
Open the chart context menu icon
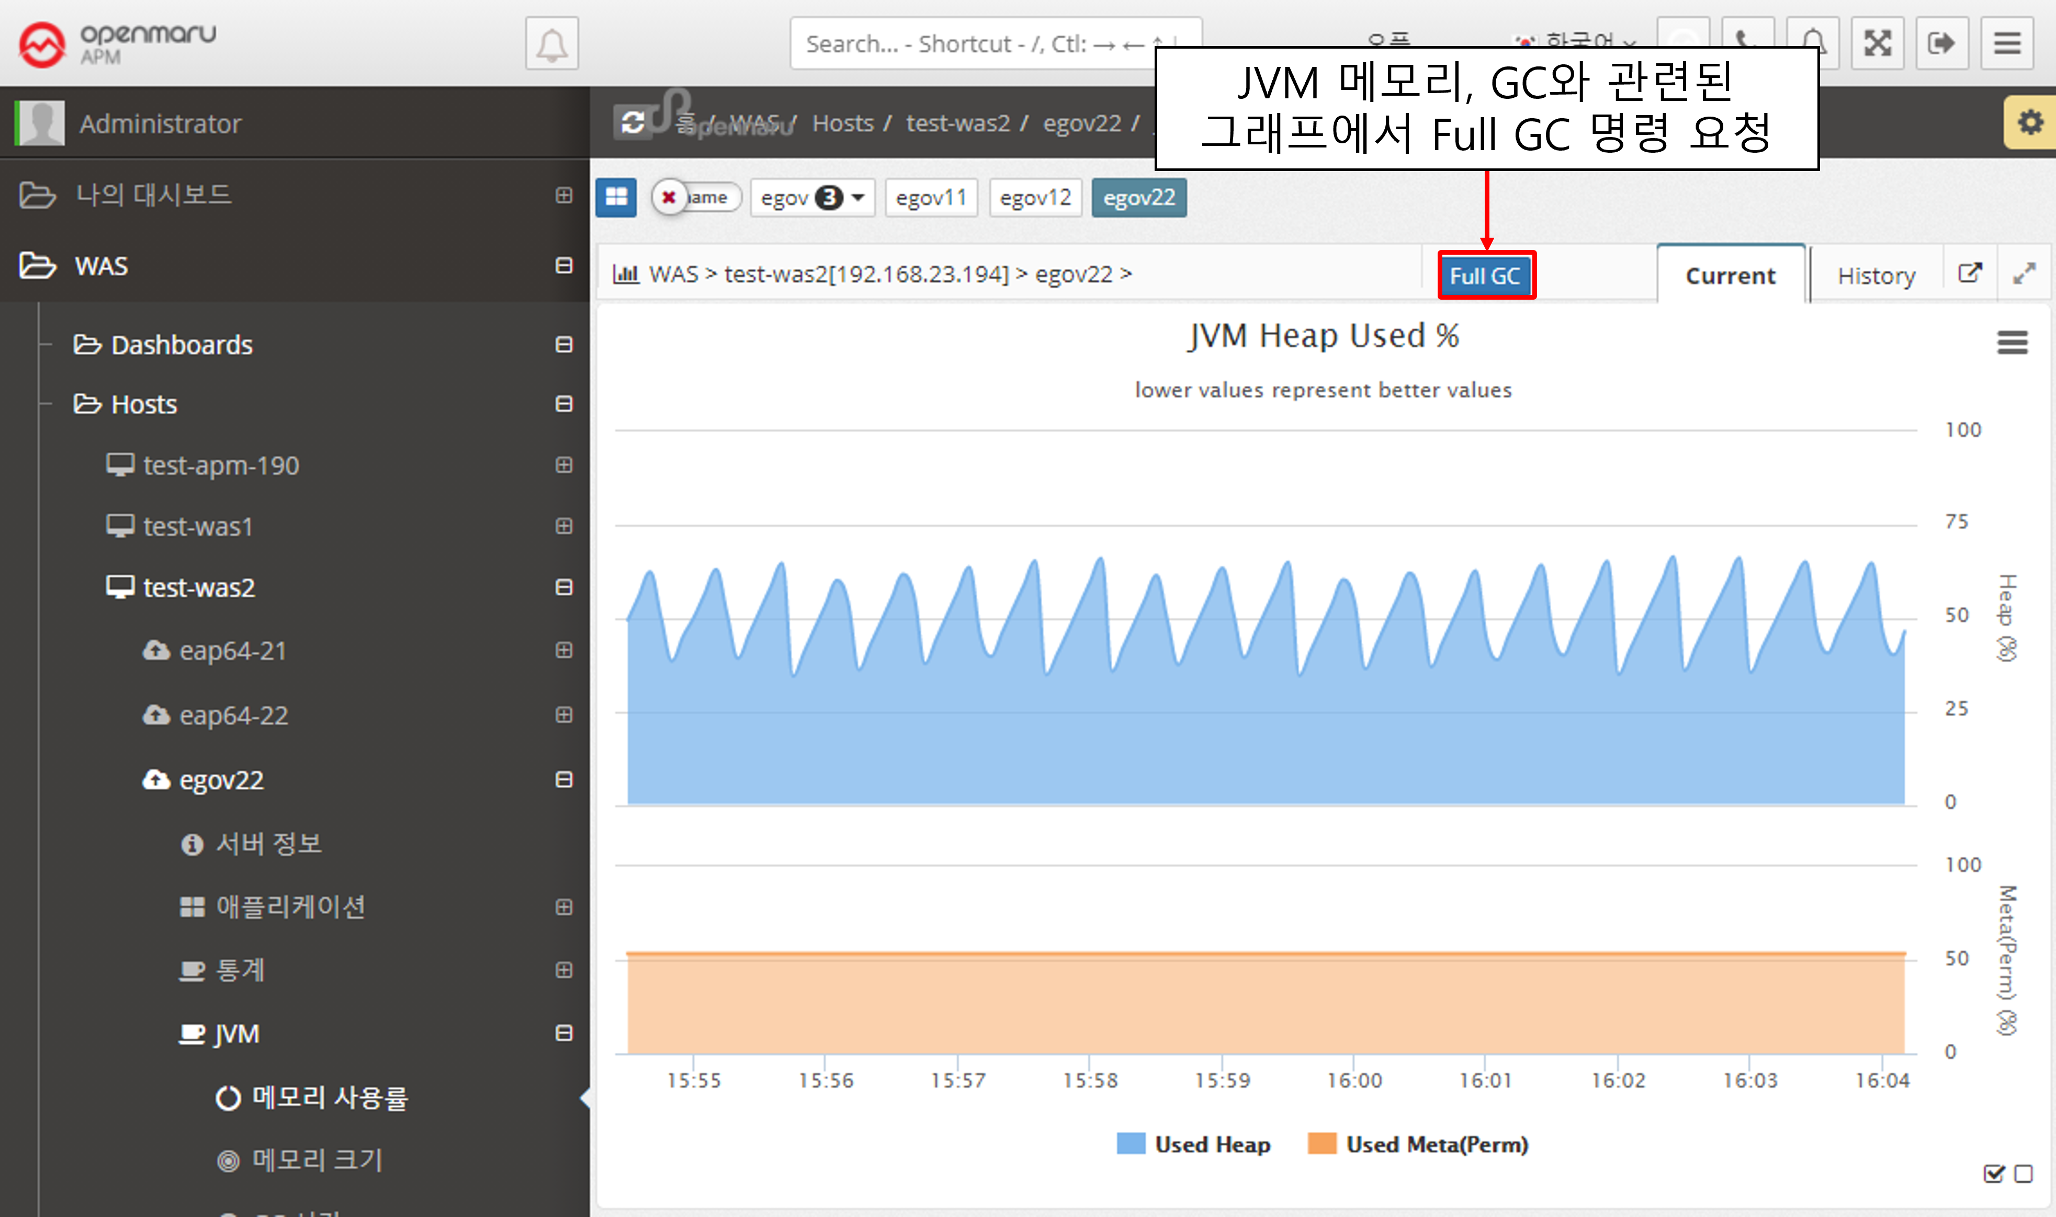tap(2012, 342)
